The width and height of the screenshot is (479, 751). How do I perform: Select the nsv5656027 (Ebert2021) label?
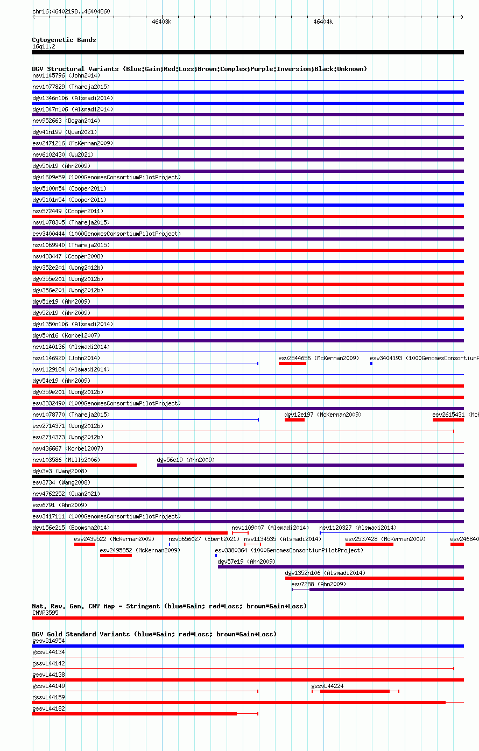pos(204,539)
